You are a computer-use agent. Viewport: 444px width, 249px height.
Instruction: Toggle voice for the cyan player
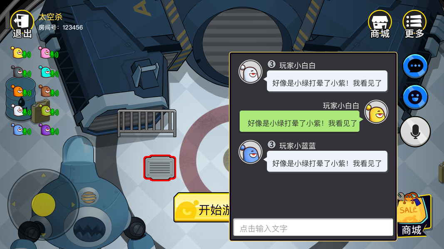click(x=55, y=74)
